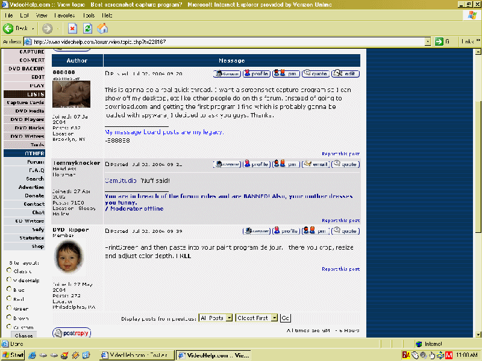
Task: Open the Start menu
Action: 13,355
